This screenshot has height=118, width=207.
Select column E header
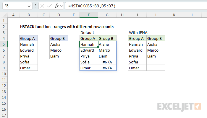(74, 15)
